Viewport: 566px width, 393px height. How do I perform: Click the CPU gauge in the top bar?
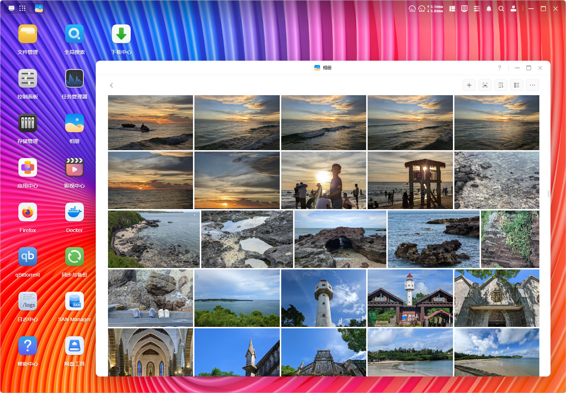[412, 9]
